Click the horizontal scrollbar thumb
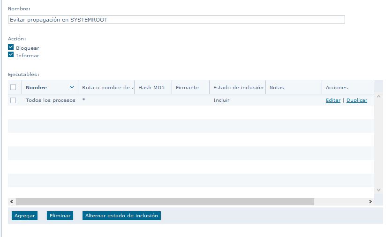This screenshot has height=237, width=392. click(x=165, y=201)
